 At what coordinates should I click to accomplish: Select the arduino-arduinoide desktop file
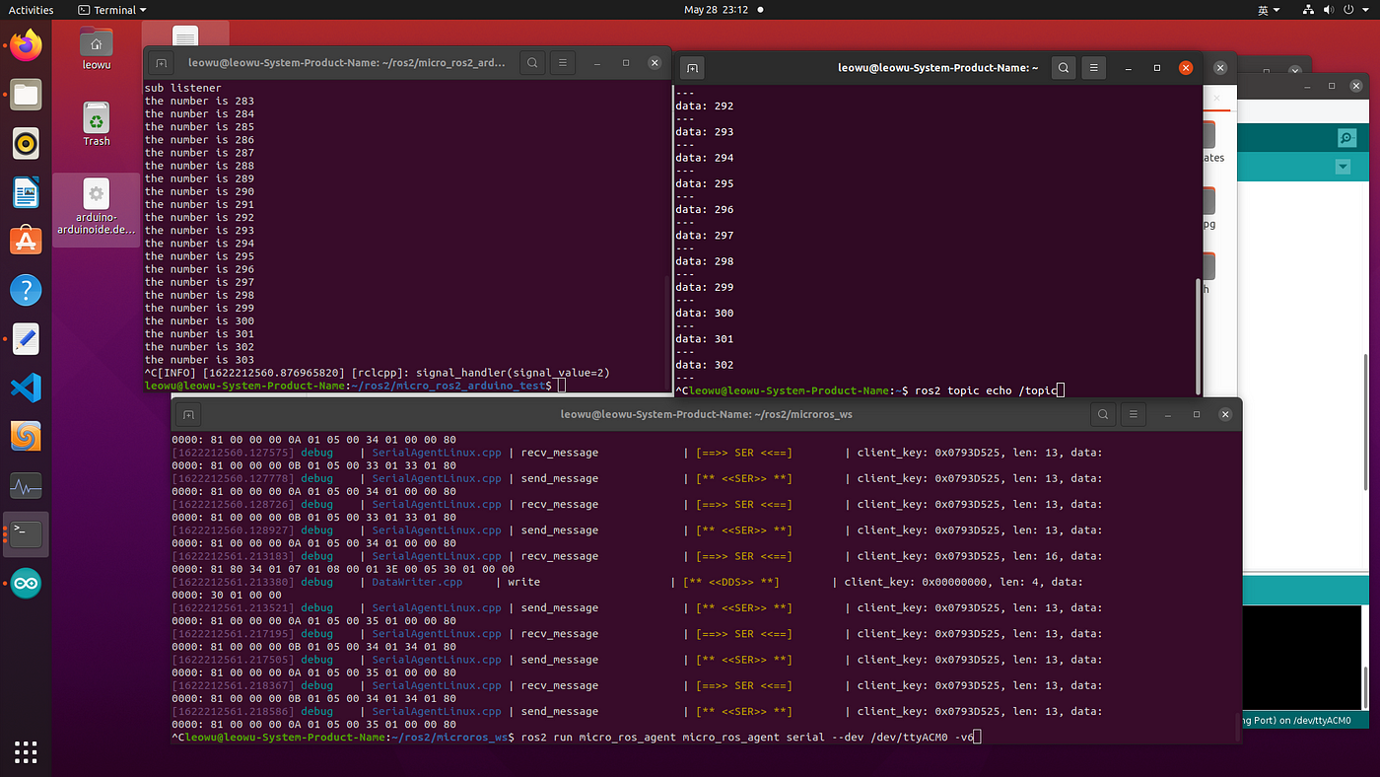96,210
